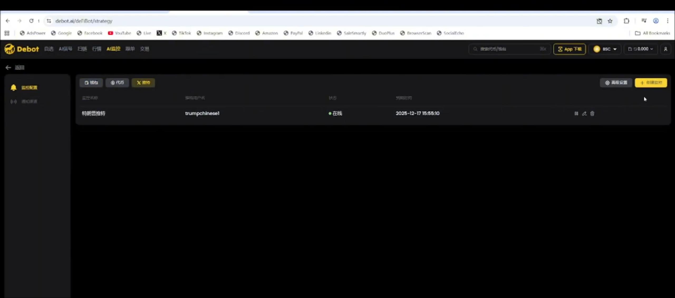Click the bell icon for 监控配置
Screen dimensions: 675x298
(13, 88)
